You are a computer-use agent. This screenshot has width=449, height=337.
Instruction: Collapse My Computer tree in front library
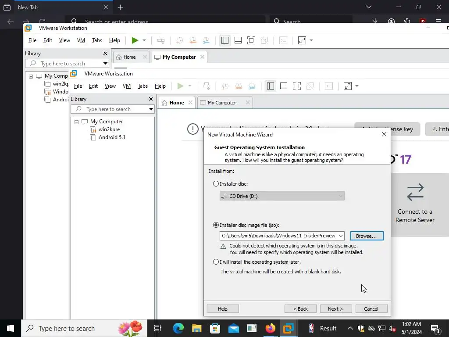tap(76, 122)
